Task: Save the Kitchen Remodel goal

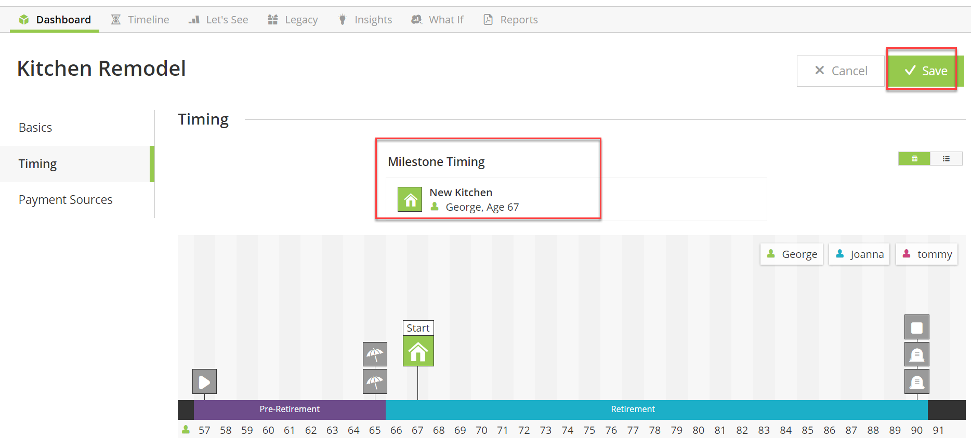Action: tap(926, 71)
